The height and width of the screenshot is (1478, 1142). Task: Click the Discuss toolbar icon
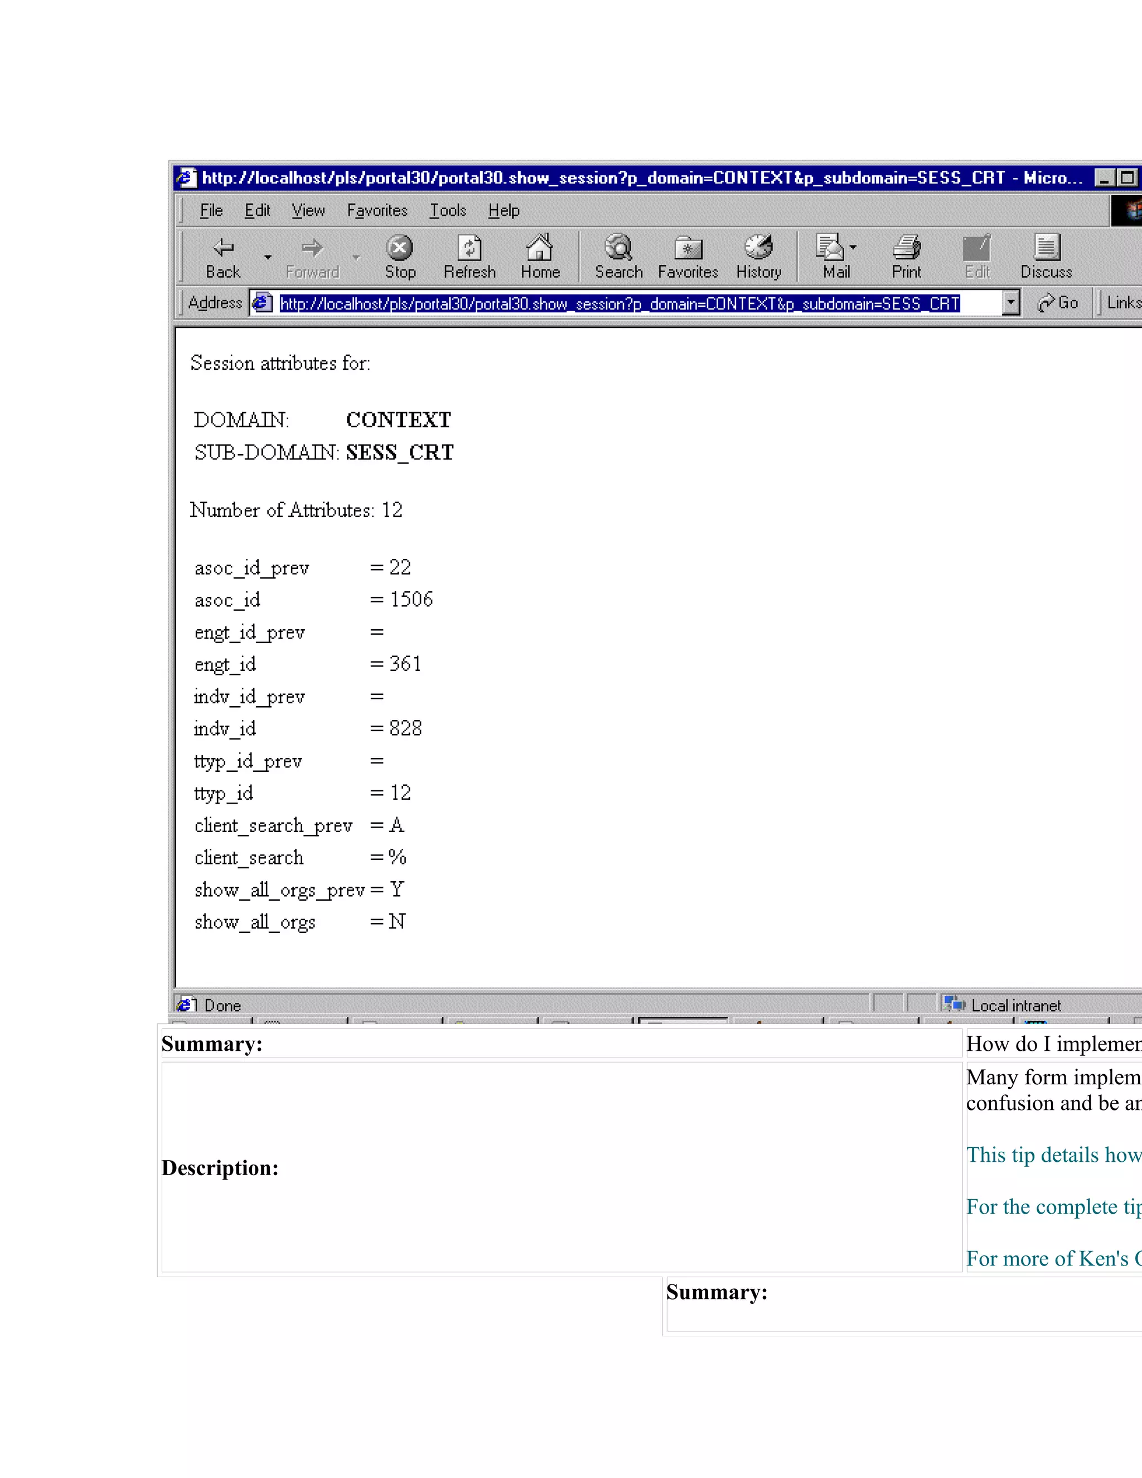(x=1047, y=247)
